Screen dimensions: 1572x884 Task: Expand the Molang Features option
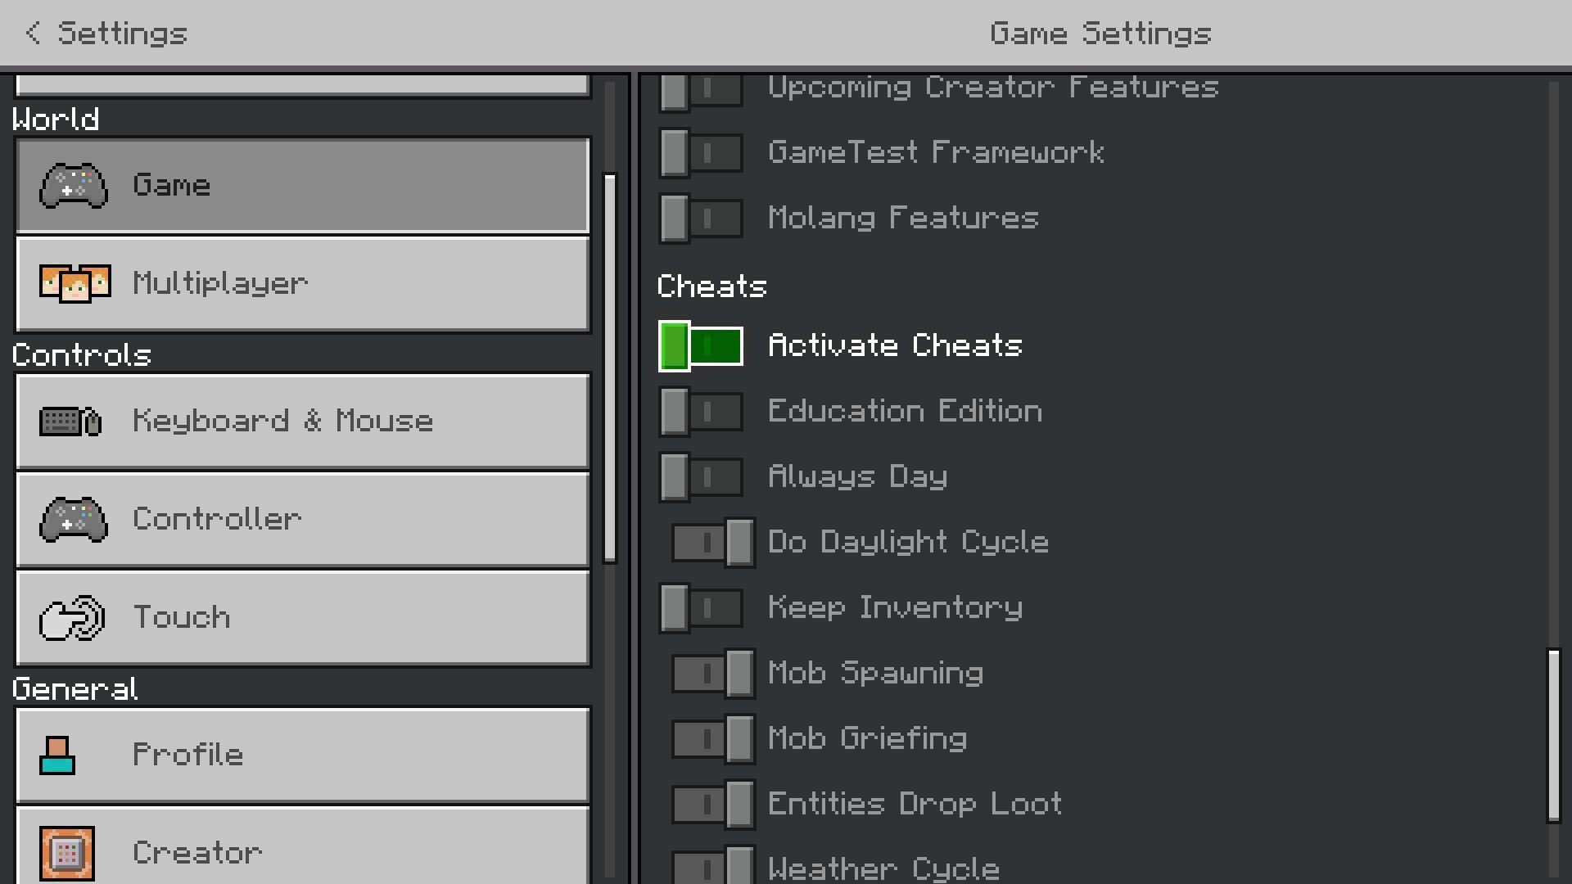click(x=700, y=217)
